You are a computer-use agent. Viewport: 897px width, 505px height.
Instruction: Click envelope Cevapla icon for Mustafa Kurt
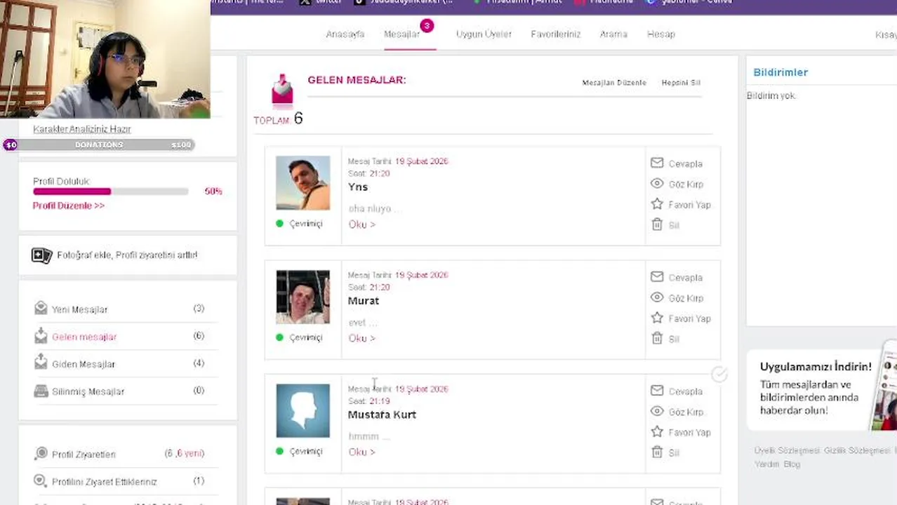point(657,390)
